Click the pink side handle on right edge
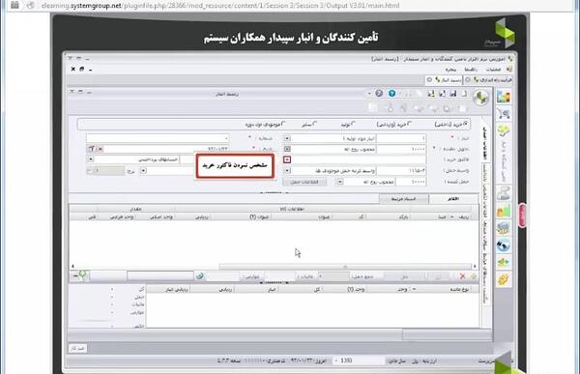 pos(523,215)
